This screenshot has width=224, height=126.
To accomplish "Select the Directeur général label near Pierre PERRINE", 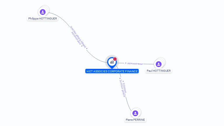I will (122, 88).
